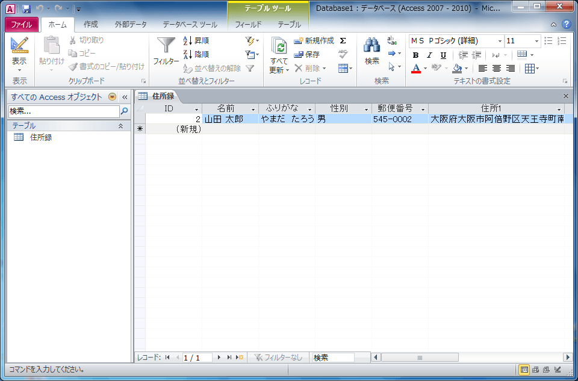
Task: Go to the first record
Action: (167, 358)
